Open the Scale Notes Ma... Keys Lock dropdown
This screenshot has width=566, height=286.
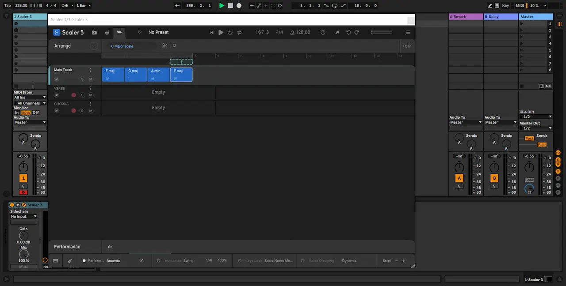point(279,260)
